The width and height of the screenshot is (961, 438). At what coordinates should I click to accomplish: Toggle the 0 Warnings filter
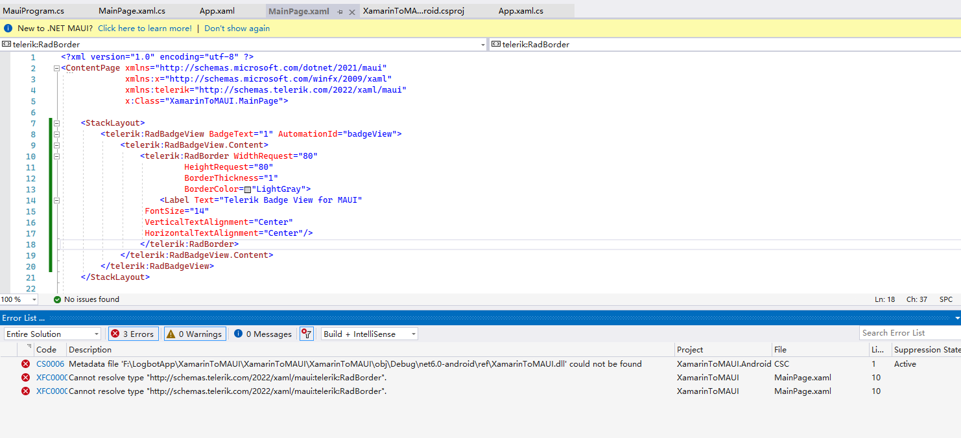[x=195, y=334]
